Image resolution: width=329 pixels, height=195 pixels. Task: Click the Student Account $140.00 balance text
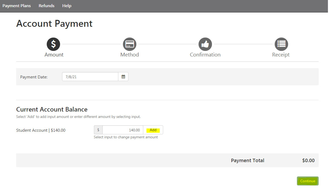point(41,130)
